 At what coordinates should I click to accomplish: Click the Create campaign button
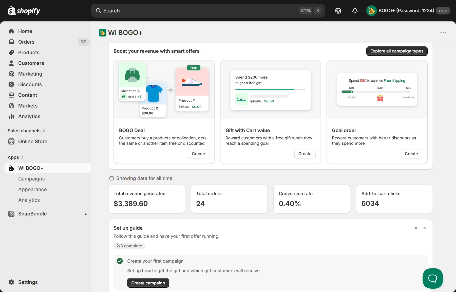point(148,283)
